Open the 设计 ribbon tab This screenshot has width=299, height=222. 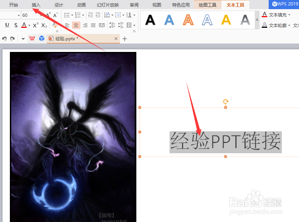pos(59,5)
